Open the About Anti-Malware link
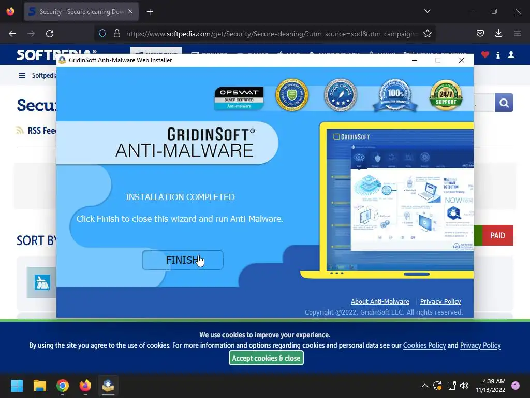 point(379,301)
